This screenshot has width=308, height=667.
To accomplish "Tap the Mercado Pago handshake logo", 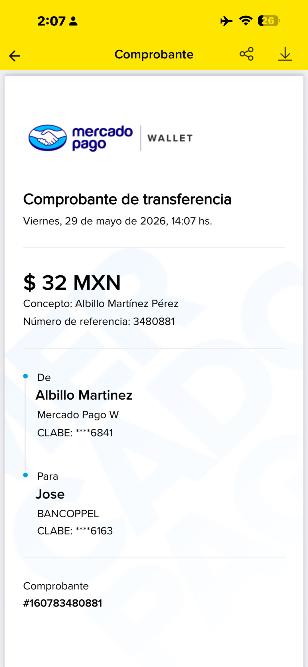I will pyautogui.click(x=48, y=138).
